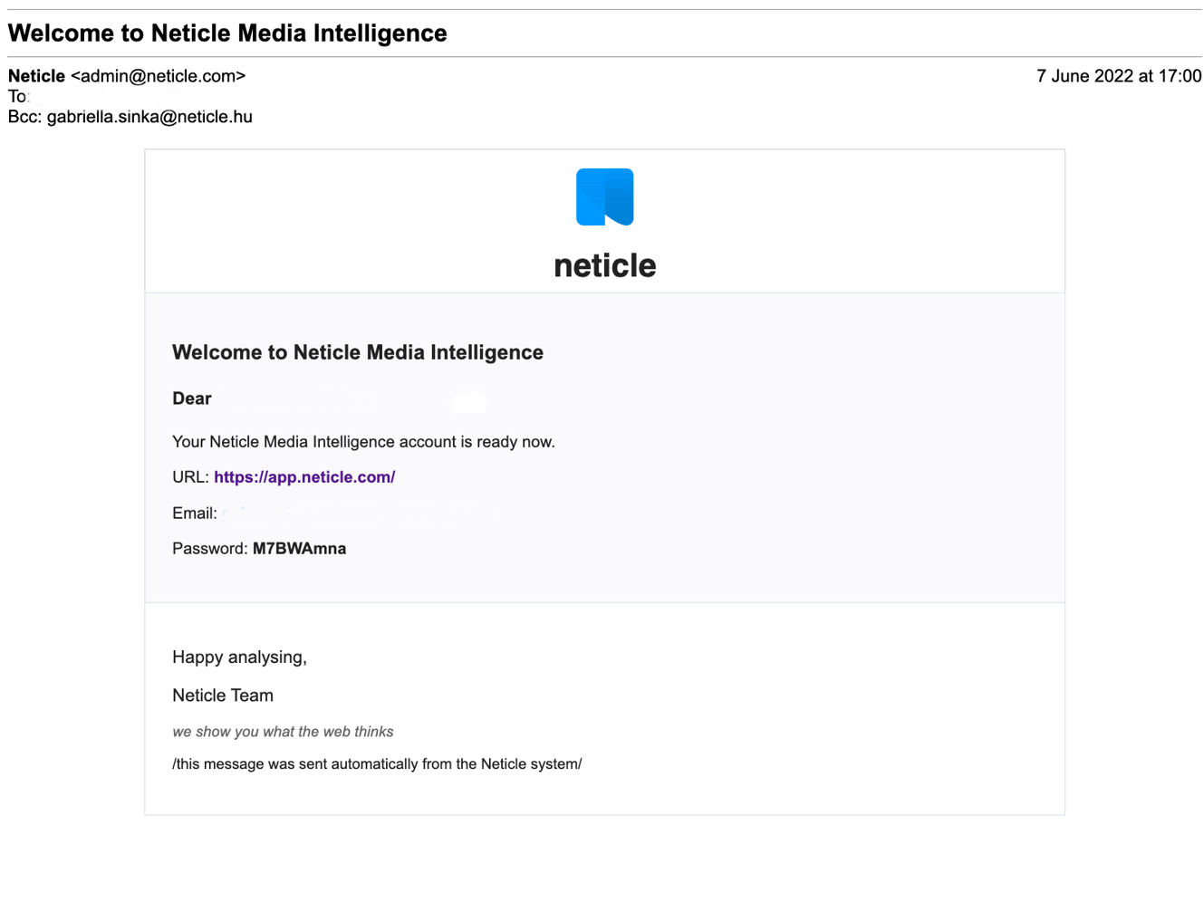Click the To: recipient field
The height and width of the screenshot is (902, 1204).
pos(18,96)
